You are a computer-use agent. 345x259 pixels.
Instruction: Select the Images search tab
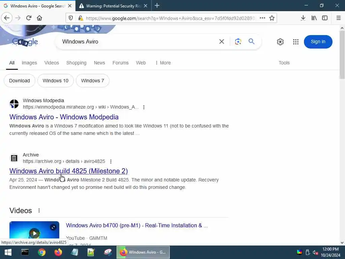coord(29,63)
